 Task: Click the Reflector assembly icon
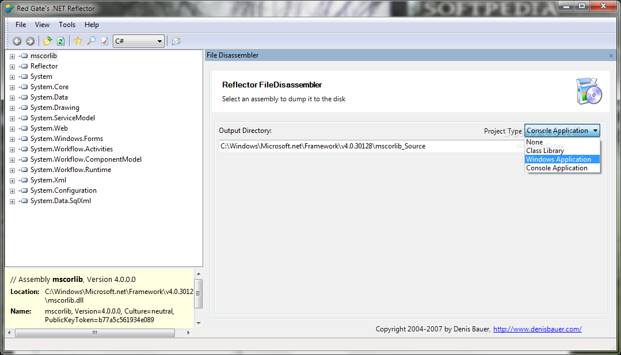point(24,66)
